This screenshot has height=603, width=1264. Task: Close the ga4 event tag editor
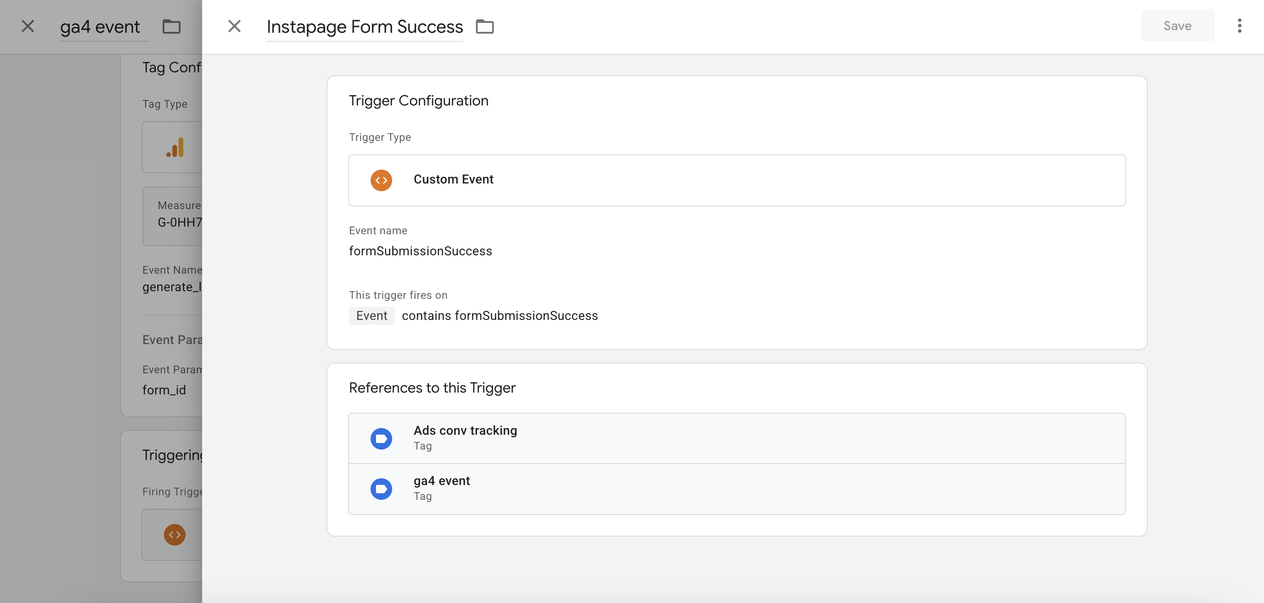(28, 26)
